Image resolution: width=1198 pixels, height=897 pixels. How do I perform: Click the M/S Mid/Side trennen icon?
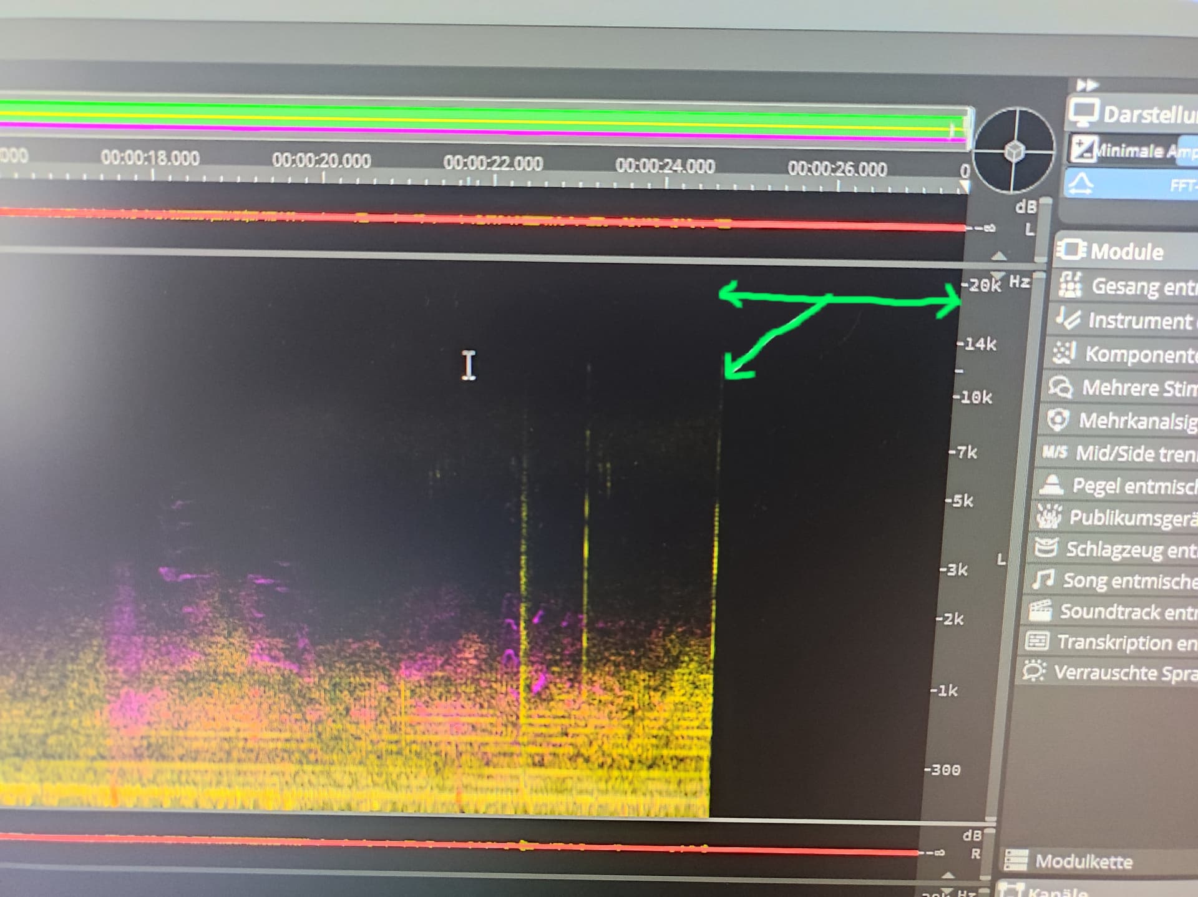1054,452
